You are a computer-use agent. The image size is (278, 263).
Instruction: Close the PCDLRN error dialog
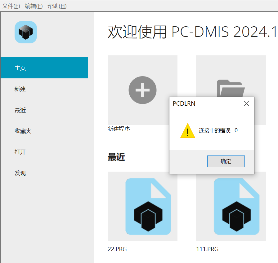tap(246, 103)
